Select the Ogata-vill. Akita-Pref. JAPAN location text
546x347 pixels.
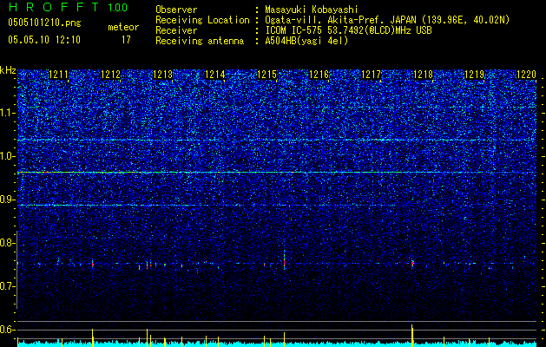coord(387,20)
